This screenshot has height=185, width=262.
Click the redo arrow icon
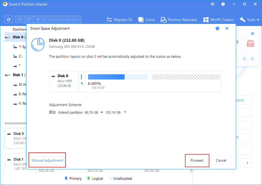(29, 19)
